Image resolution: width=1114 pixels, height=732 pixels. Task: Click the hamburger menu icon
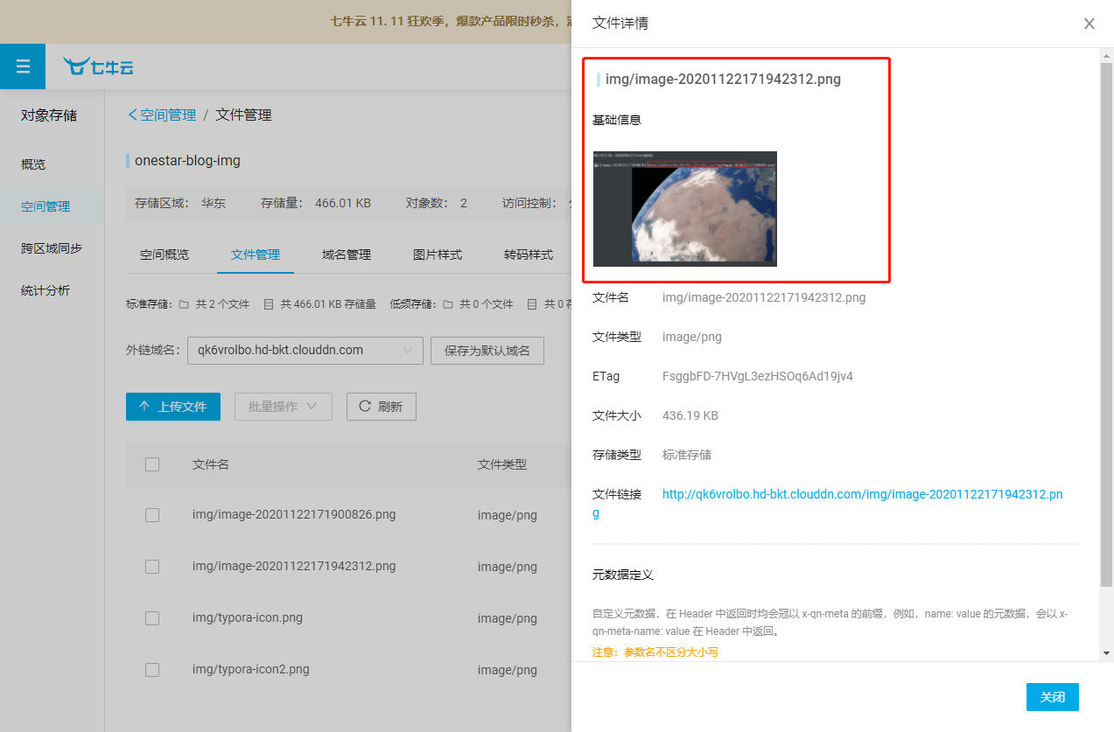click(x=23, y=66)
